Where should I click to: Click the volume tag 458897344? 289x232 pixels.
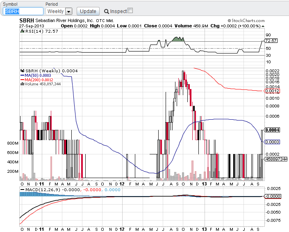pyautogui.click(x=276, y=159)
